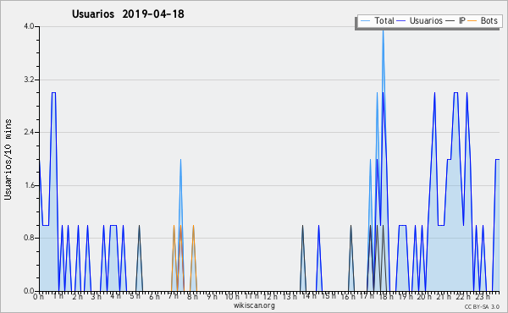Click the Usuarios legend entry
Viewport: 508px width, 313px height.
(420, 21)
